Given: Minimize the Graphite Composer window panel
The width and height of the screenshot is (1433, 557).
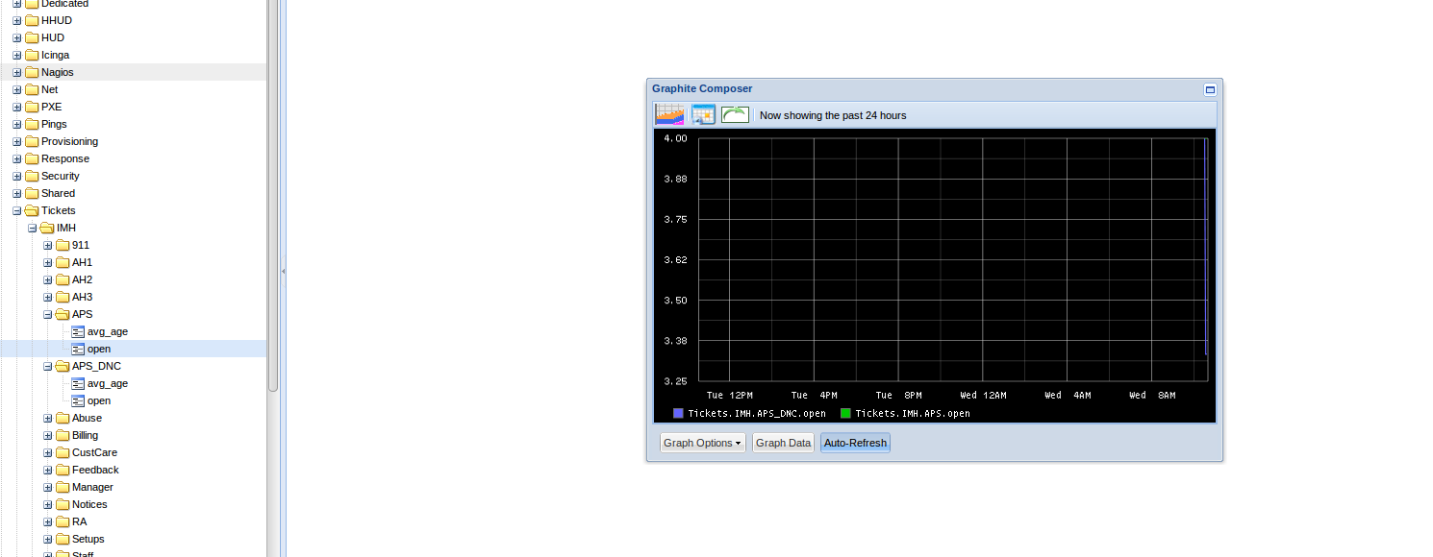Looking at the screenshot, I should pos(1210,89).
